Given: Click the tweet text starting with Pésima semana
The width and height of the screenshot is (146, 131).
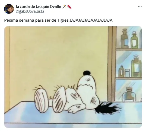Looking at the screenshot, I should click(58, 20).
